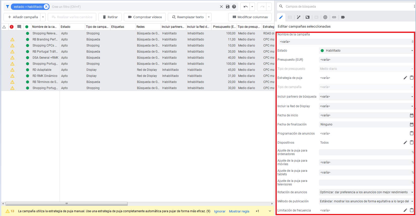Viewport: 416px width, 216px height.
Task: Open Incluir la Red de Display dropdown
Action: pos(366,106)
